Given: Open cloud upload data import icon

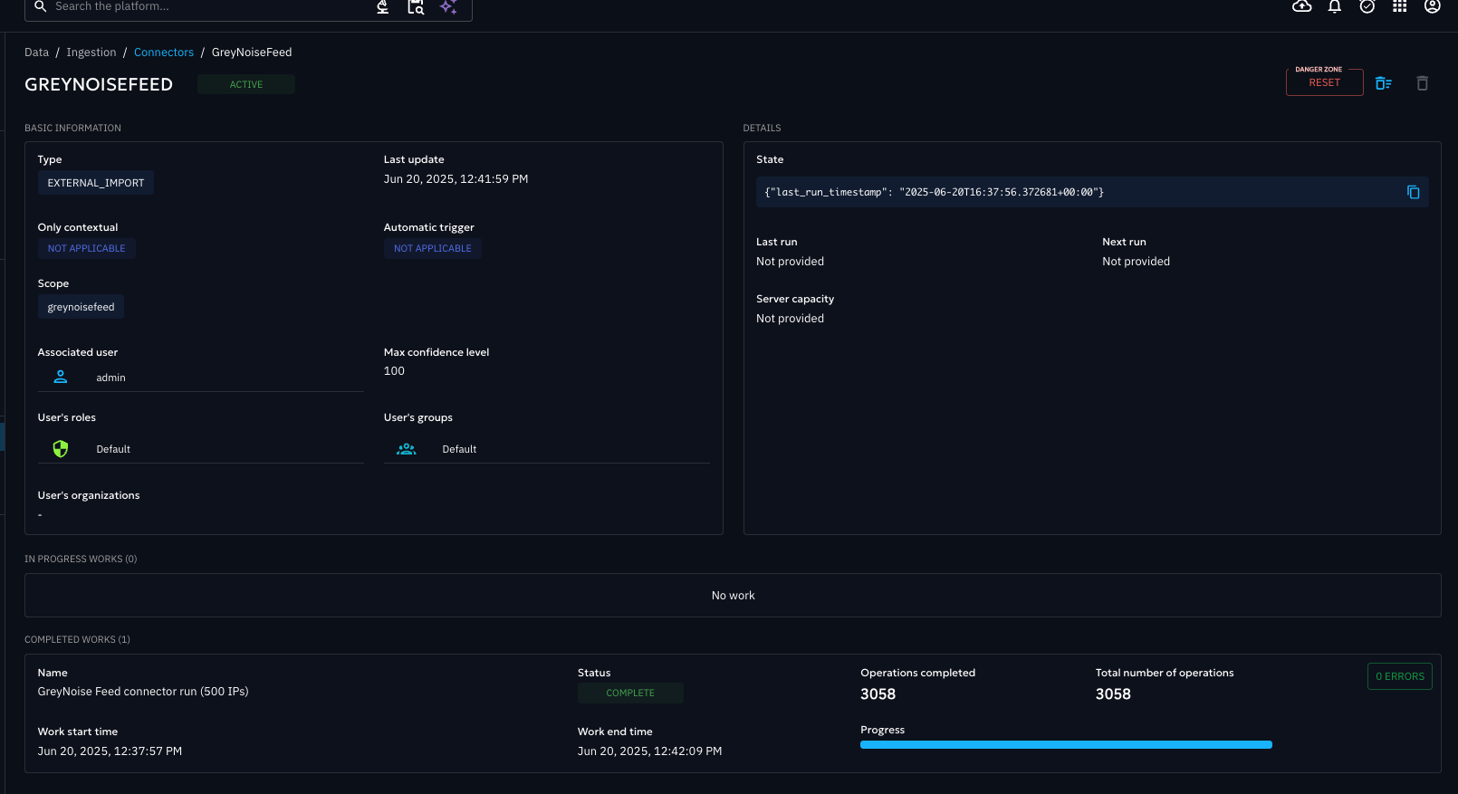Looking at the screenshot, I should point(1302,6).
